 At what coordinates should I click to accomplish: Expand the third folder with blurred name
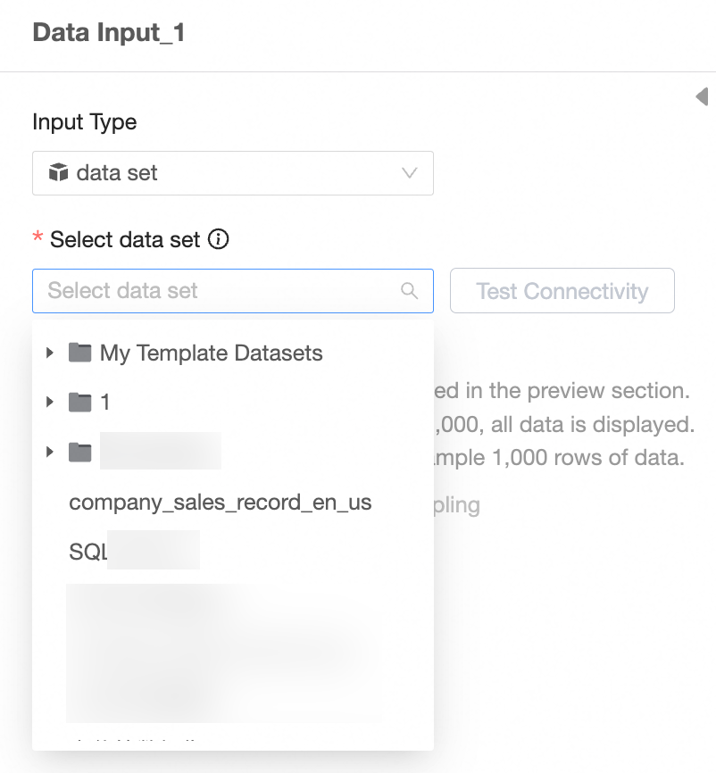click(x=50, y=453)
